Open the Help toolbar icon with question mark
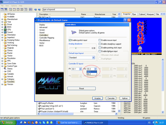This screenshot has width=166, height=125. click(39, 10)
